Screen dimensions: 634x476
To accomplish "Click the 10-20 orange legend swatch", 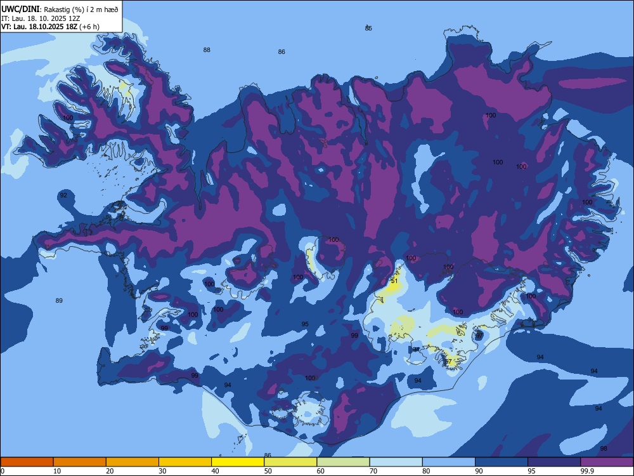I will point(80,462).
